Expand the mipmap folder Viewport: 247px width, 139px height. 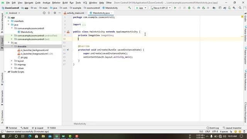click(12, 64)
